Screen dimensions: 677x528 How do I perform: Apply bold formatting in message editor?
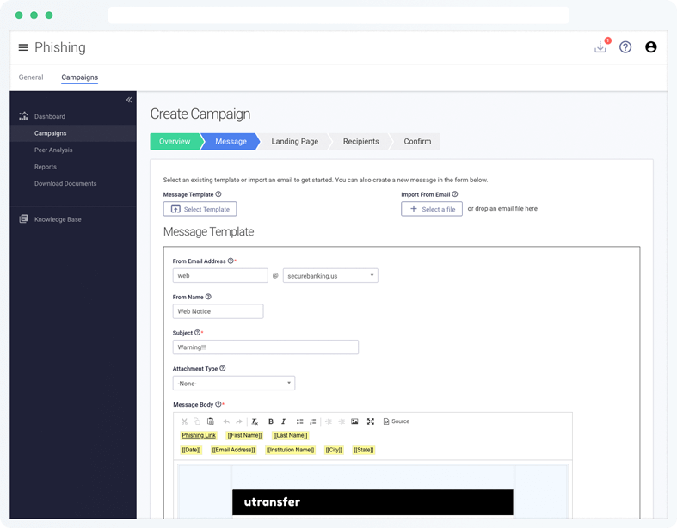pyautogui.click(x=271, y=421)
